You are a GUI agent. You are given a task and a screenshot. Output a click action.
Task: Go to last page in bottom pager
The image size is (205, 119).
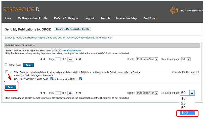[80, 93]
